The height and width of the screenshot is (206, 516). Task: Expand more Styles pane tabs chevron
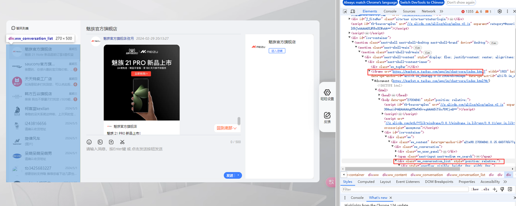tap(506, 181)
